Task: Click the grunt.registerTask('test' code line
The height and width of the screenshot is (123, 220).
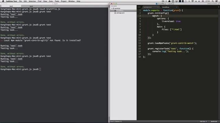Action: pyautogui.click(x=170, y=49)
